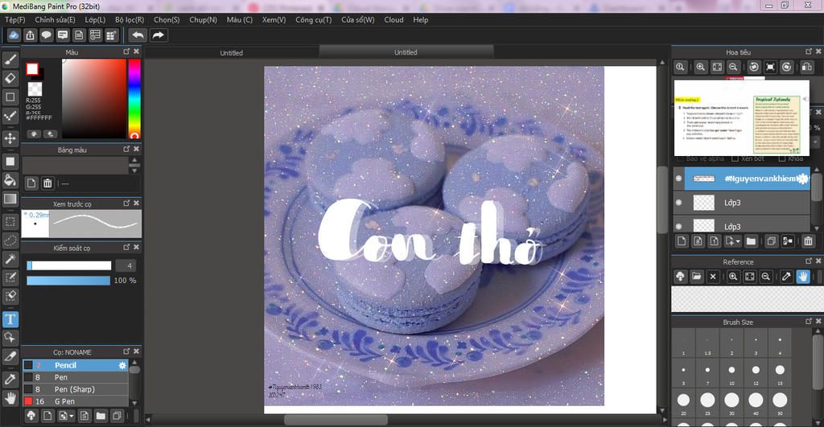Click the Redo arrow
This screenshot has height=427, width=824.
pos(159,35)
